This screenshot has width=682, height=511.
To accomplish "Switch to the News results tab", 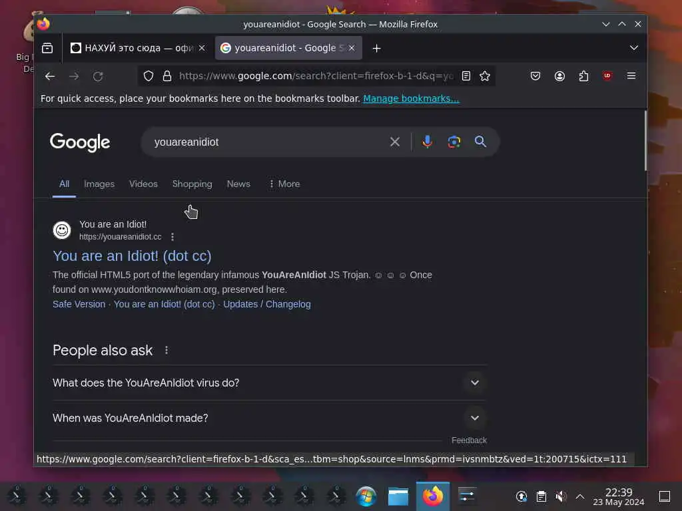I will [238, 184].
